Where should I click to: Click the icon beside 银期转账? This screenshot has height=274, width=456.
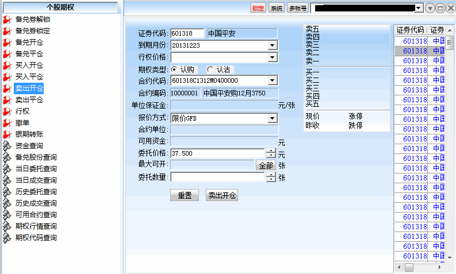7,134
